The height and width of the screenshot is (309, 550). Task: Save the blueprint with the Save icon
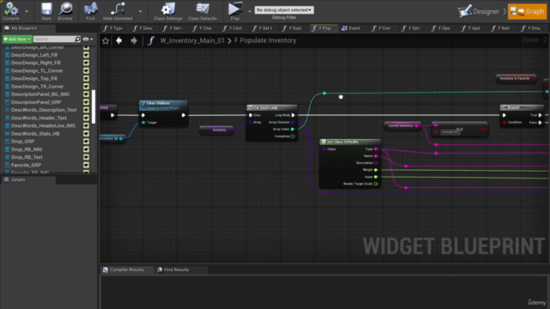[x=46, y=11]
